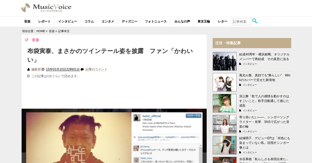
Task: Click the article headline 布袋寅泰
Action: tap(110, 55)
